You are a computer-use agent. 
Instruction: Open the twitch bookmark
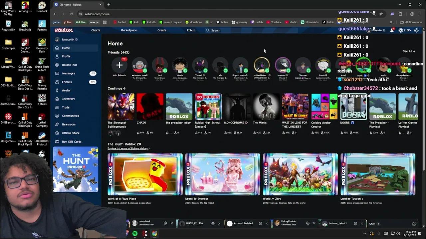coord(257,22)
